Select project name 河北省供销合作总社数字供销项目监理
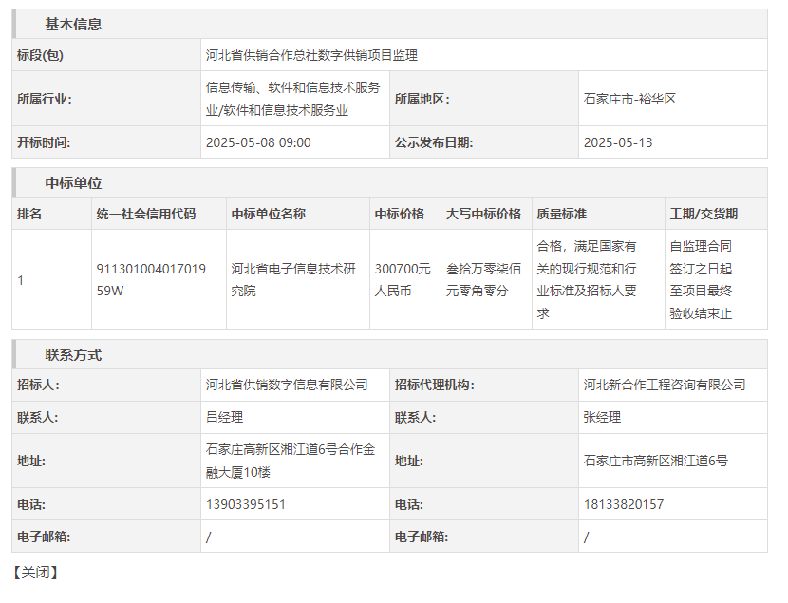Image resolution: width=788 pixels, height=603 pixels. pos(311,55)
